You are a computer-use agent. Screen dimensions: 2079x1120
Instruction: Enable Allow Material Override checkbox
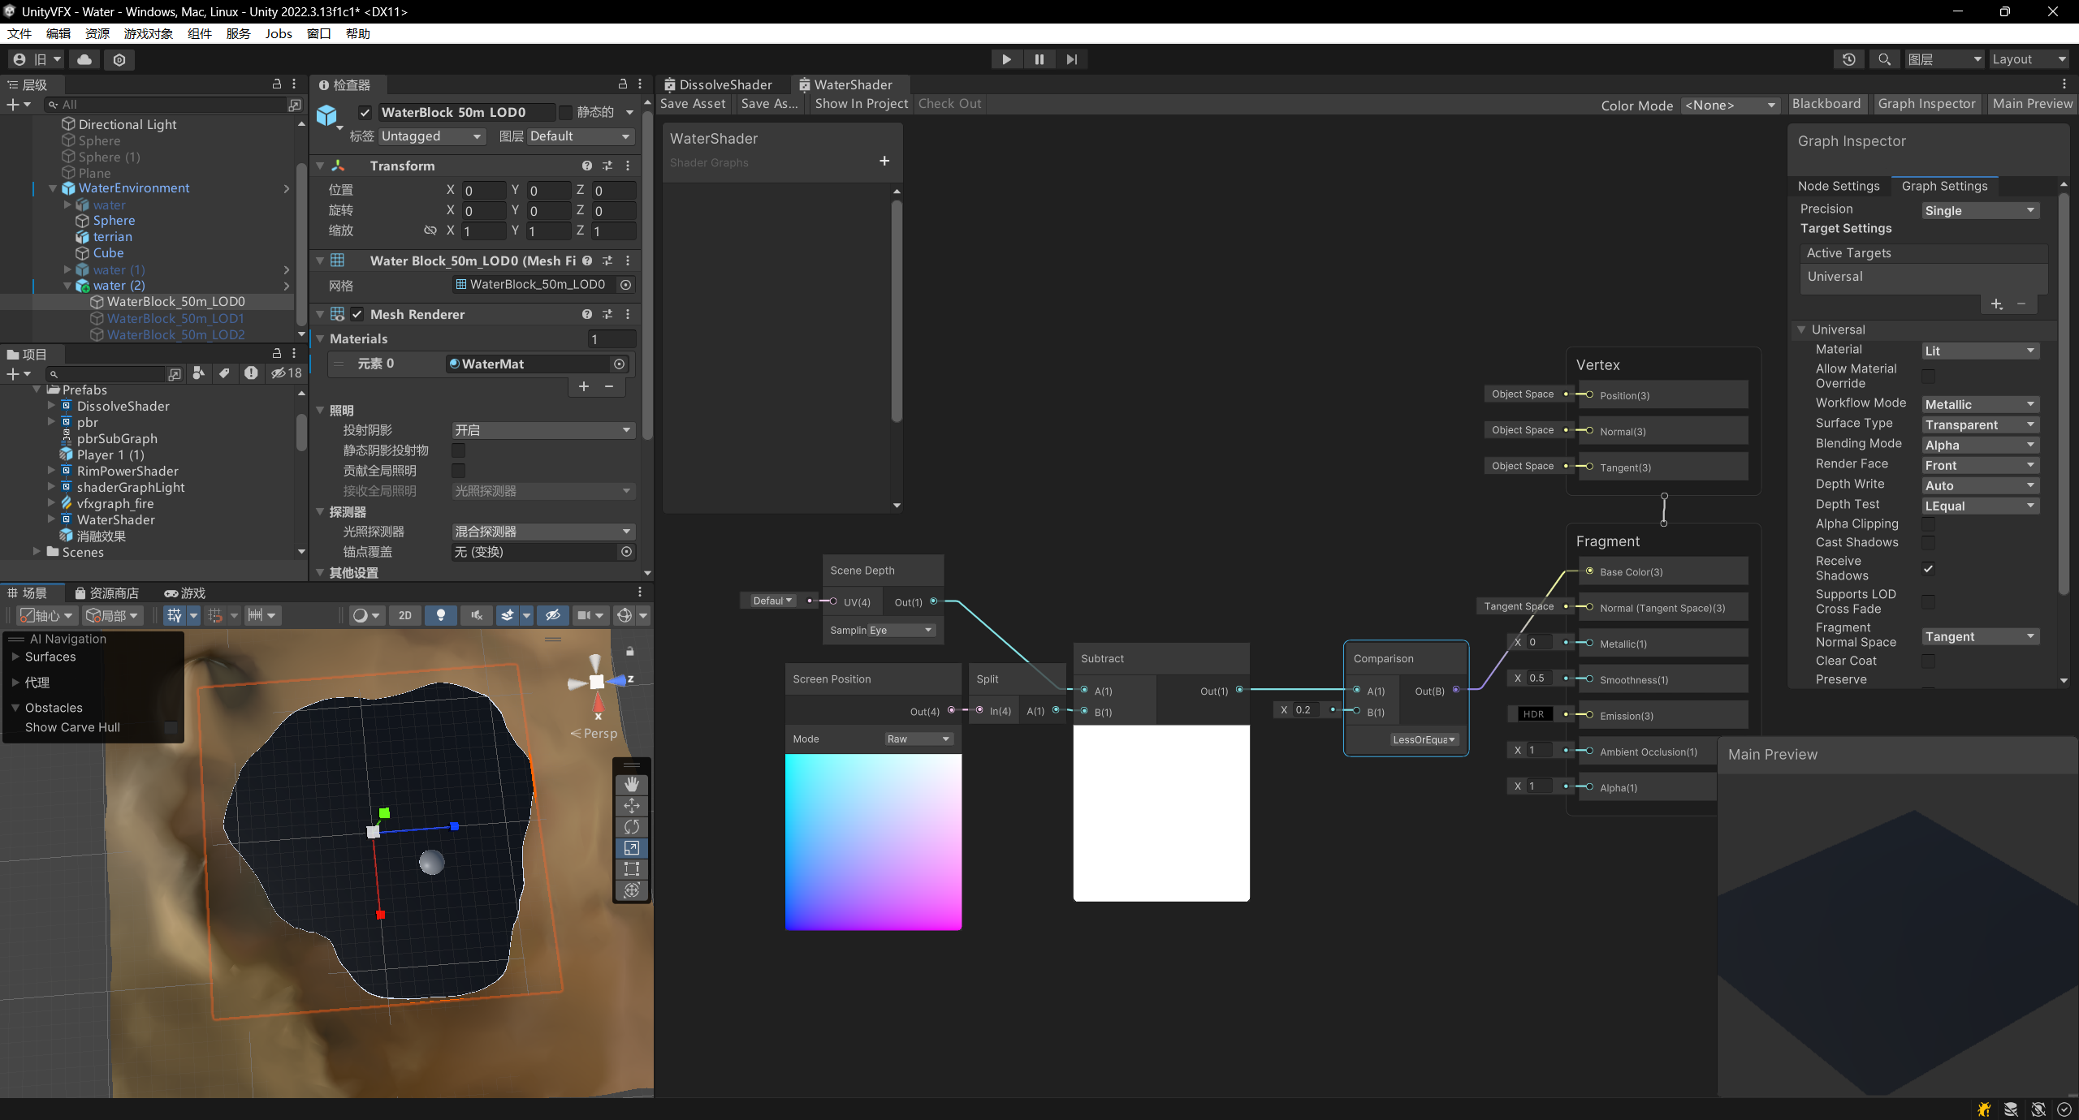coord(1928,376)
